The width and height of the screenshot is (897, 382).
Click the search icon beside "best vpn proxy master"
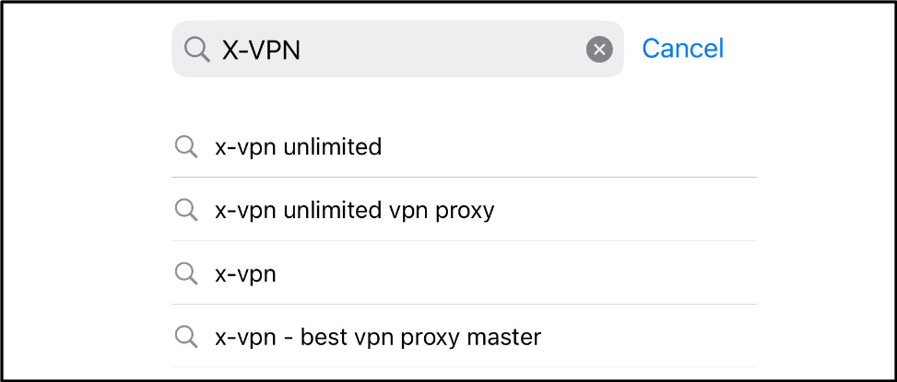point(186,336)
